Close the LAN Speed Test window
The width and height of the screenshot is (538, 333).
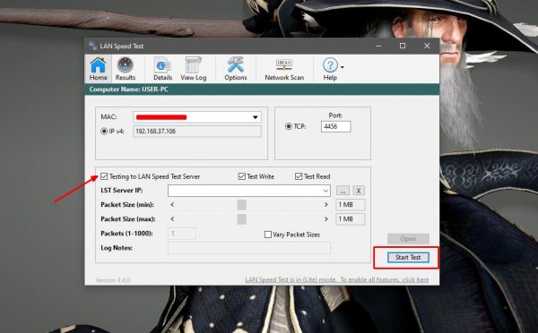pyautogui.click(x=427, y=46)
